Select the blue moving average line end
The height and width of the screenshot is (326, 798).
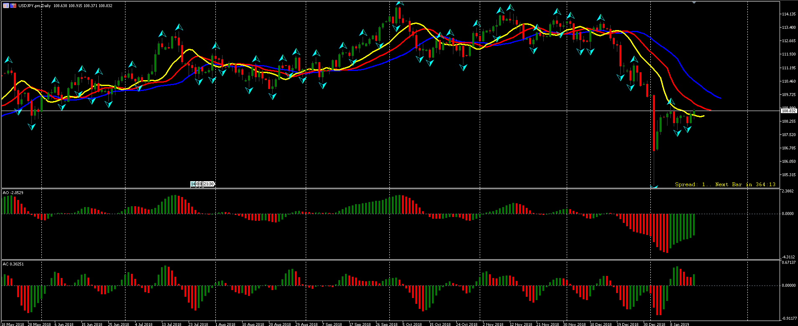720,98
